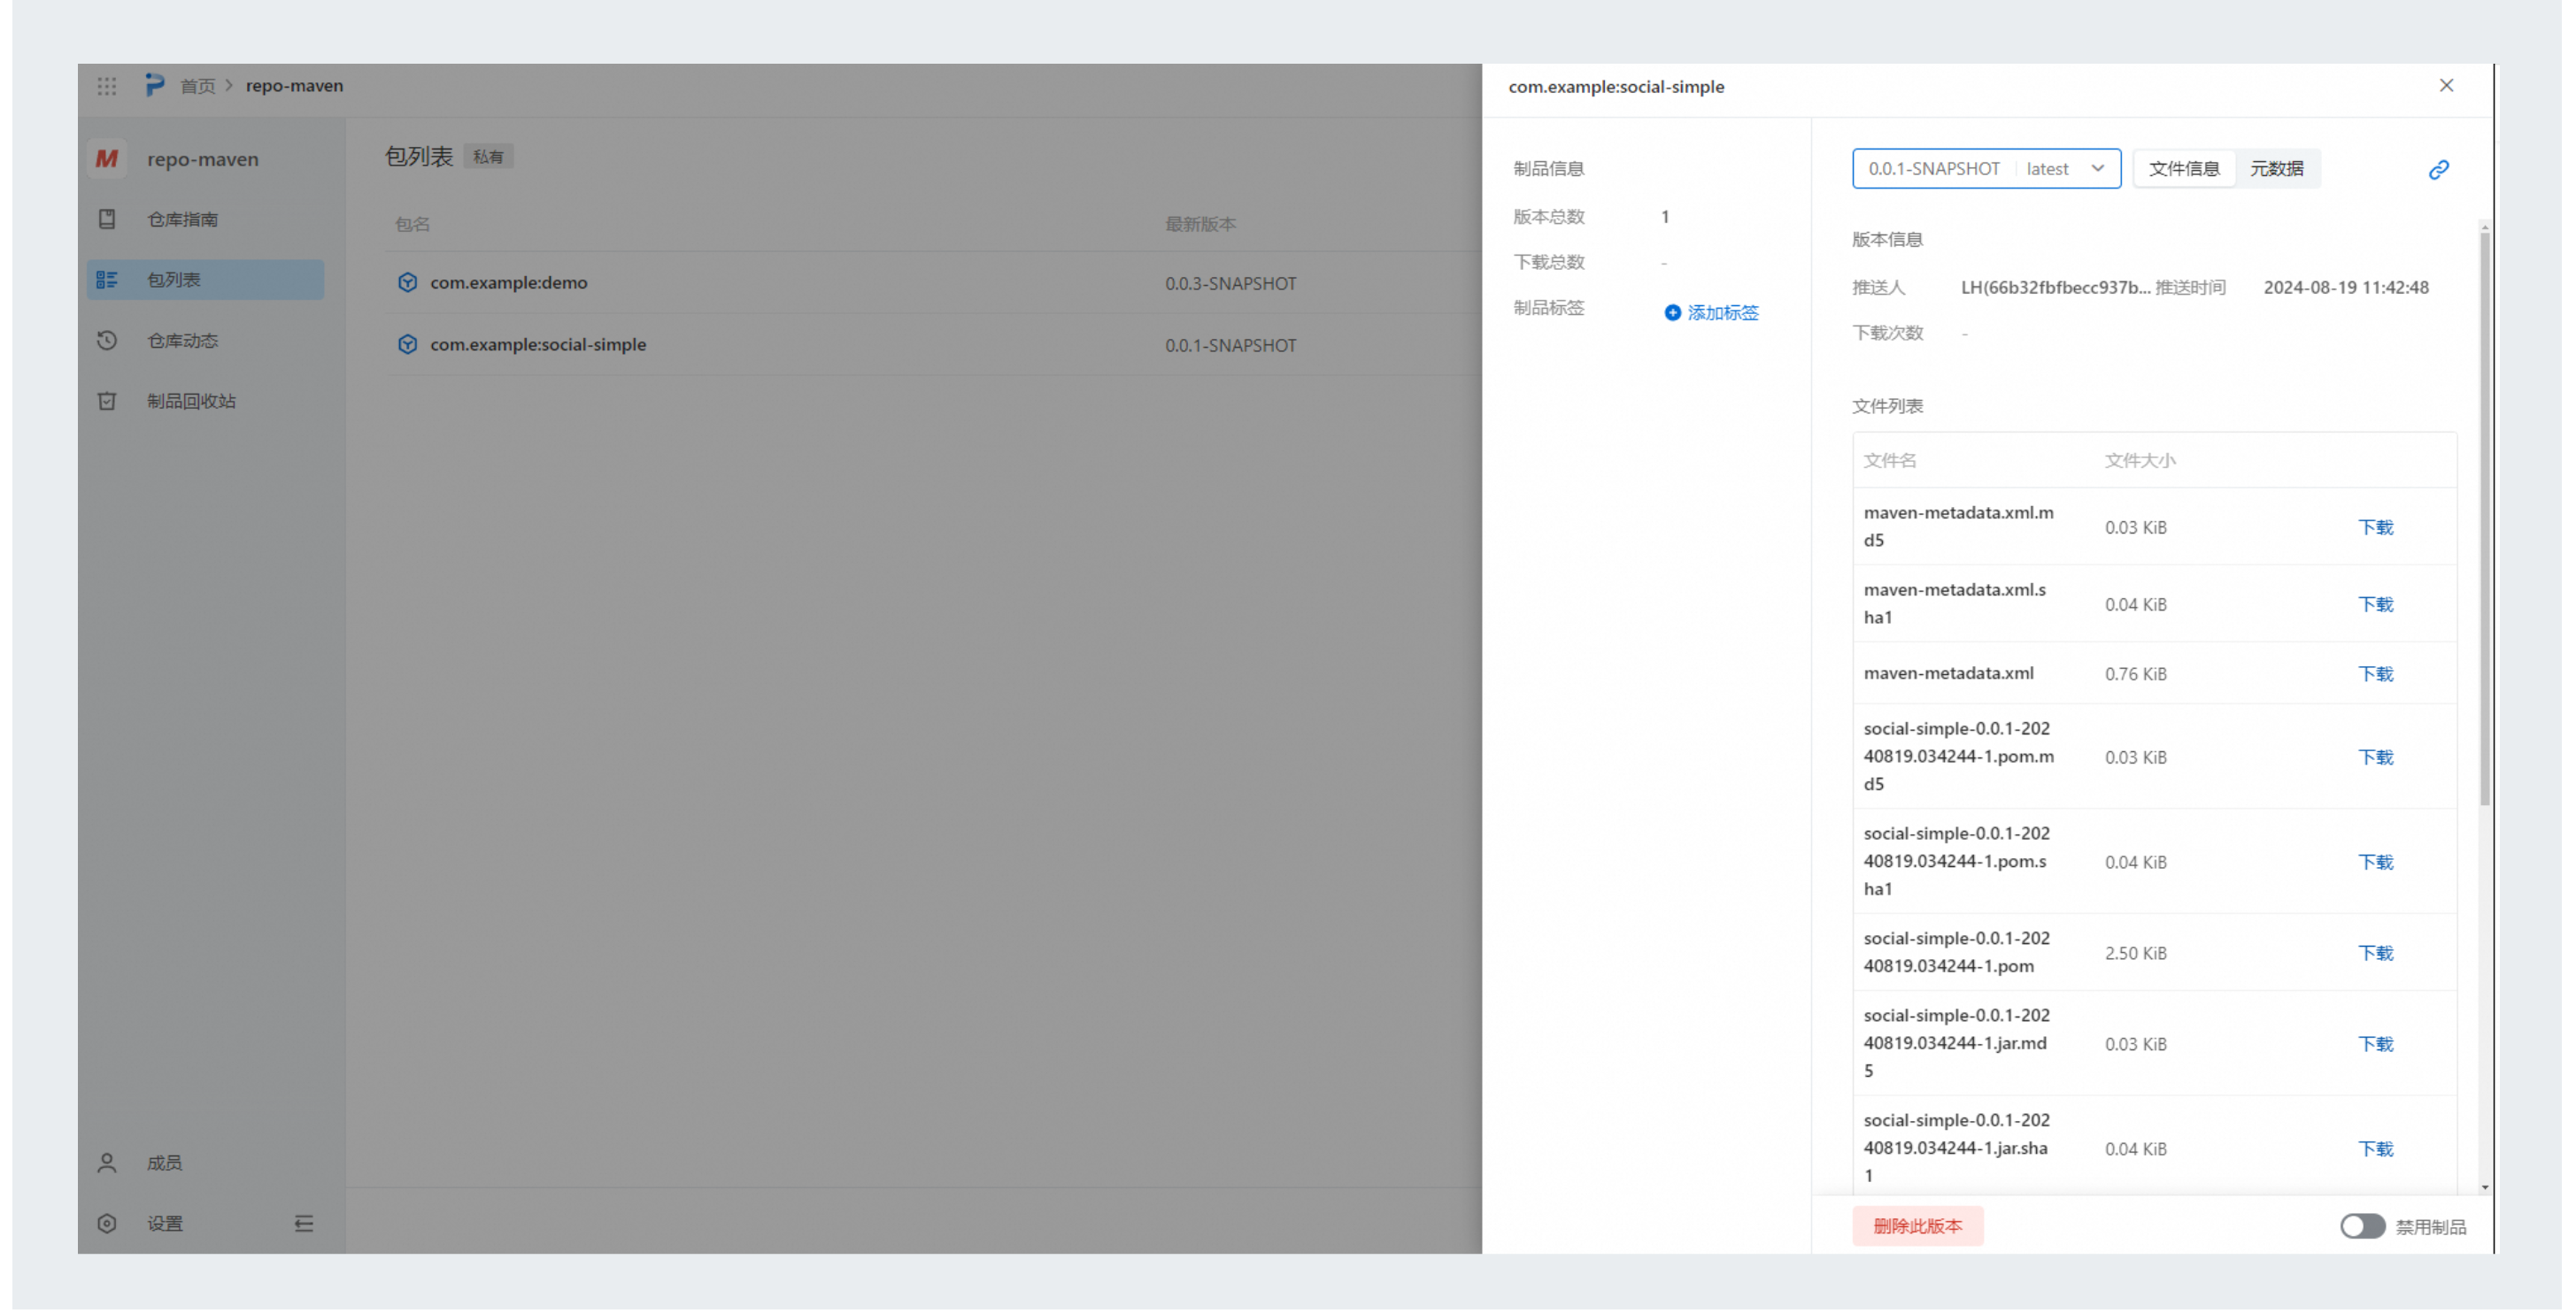Screen dimensions: 2576x1313
Task: Open 制品回收站 in the sidebar
Action: point(205,401)
